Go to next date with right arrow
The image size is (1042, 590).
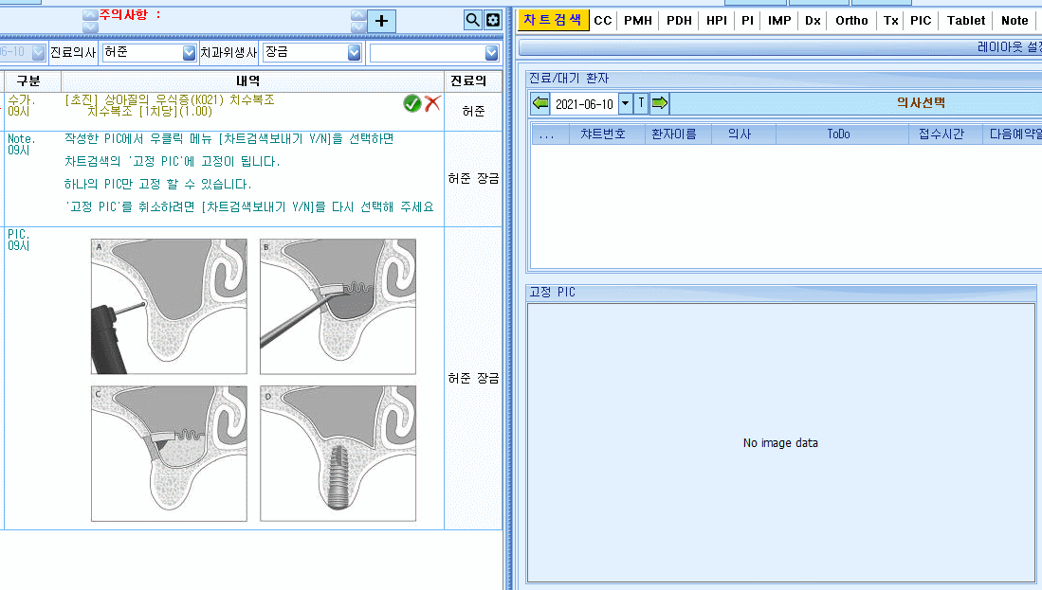(659, 103)
